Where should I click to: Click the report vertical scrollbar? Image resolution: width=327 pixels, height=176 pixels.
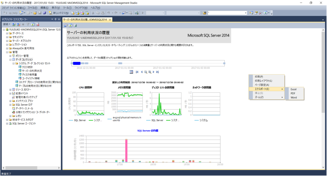[323, 72]
